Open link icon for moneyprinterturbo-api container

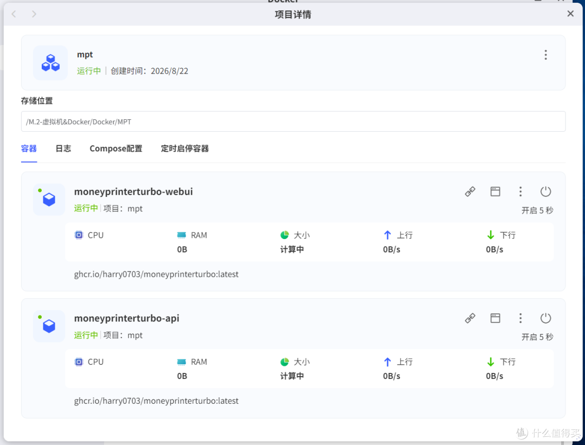(x=470, y=318)
